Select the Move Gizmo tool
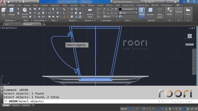This screenshot has width=198, height=111. [160, 13]
